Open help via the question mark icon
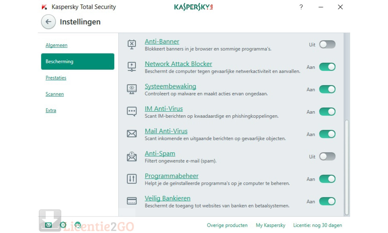Image resolution: width=388 pixels, height=233 pixels. click(301, 7)
